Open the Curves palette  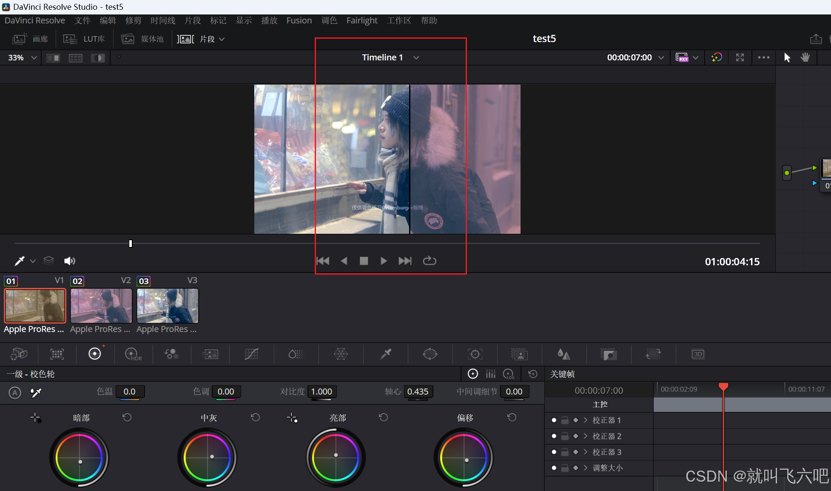[x=251, y=354]
